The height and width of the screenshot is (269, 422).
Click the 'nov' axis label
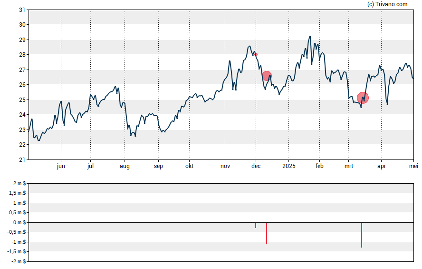pos(225,166)
